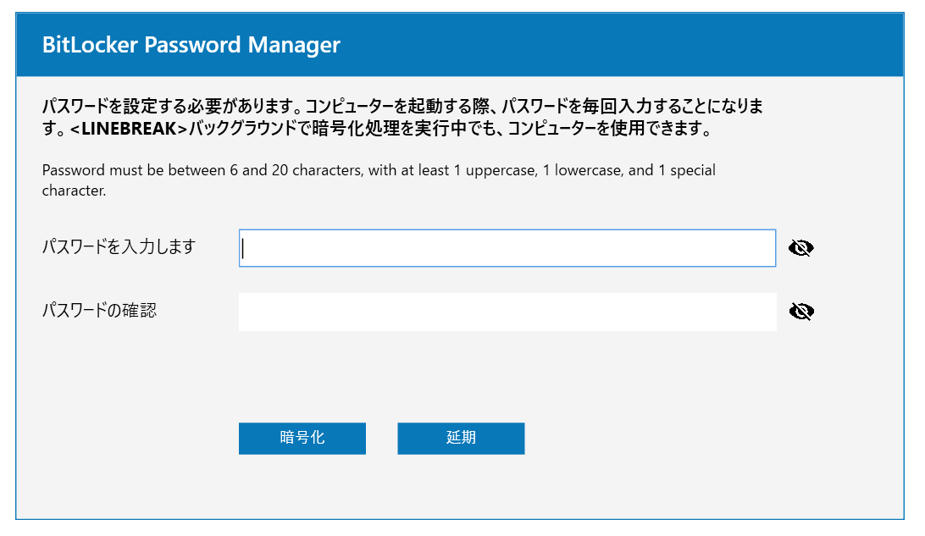Click the crossed-eye icon beside パスワードを入力します field
Viewport: 925px width, 536px height.
click(800, 248)
